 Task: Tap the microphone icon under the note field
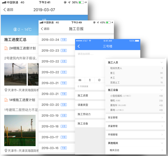pyautogui.click(x=90, y=80)
